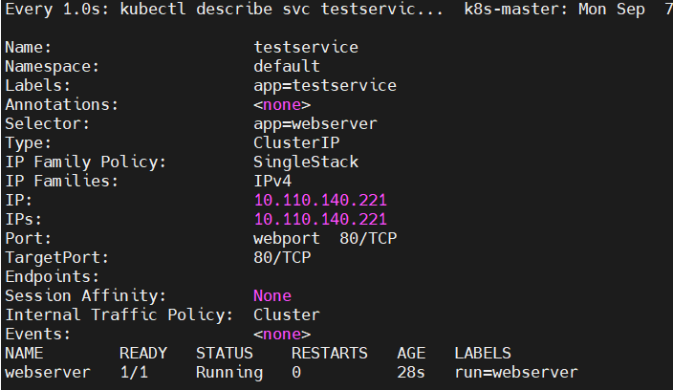Select the IP address on IP line
Viewport: 673px width, 390px height.
tap(320, 201)
